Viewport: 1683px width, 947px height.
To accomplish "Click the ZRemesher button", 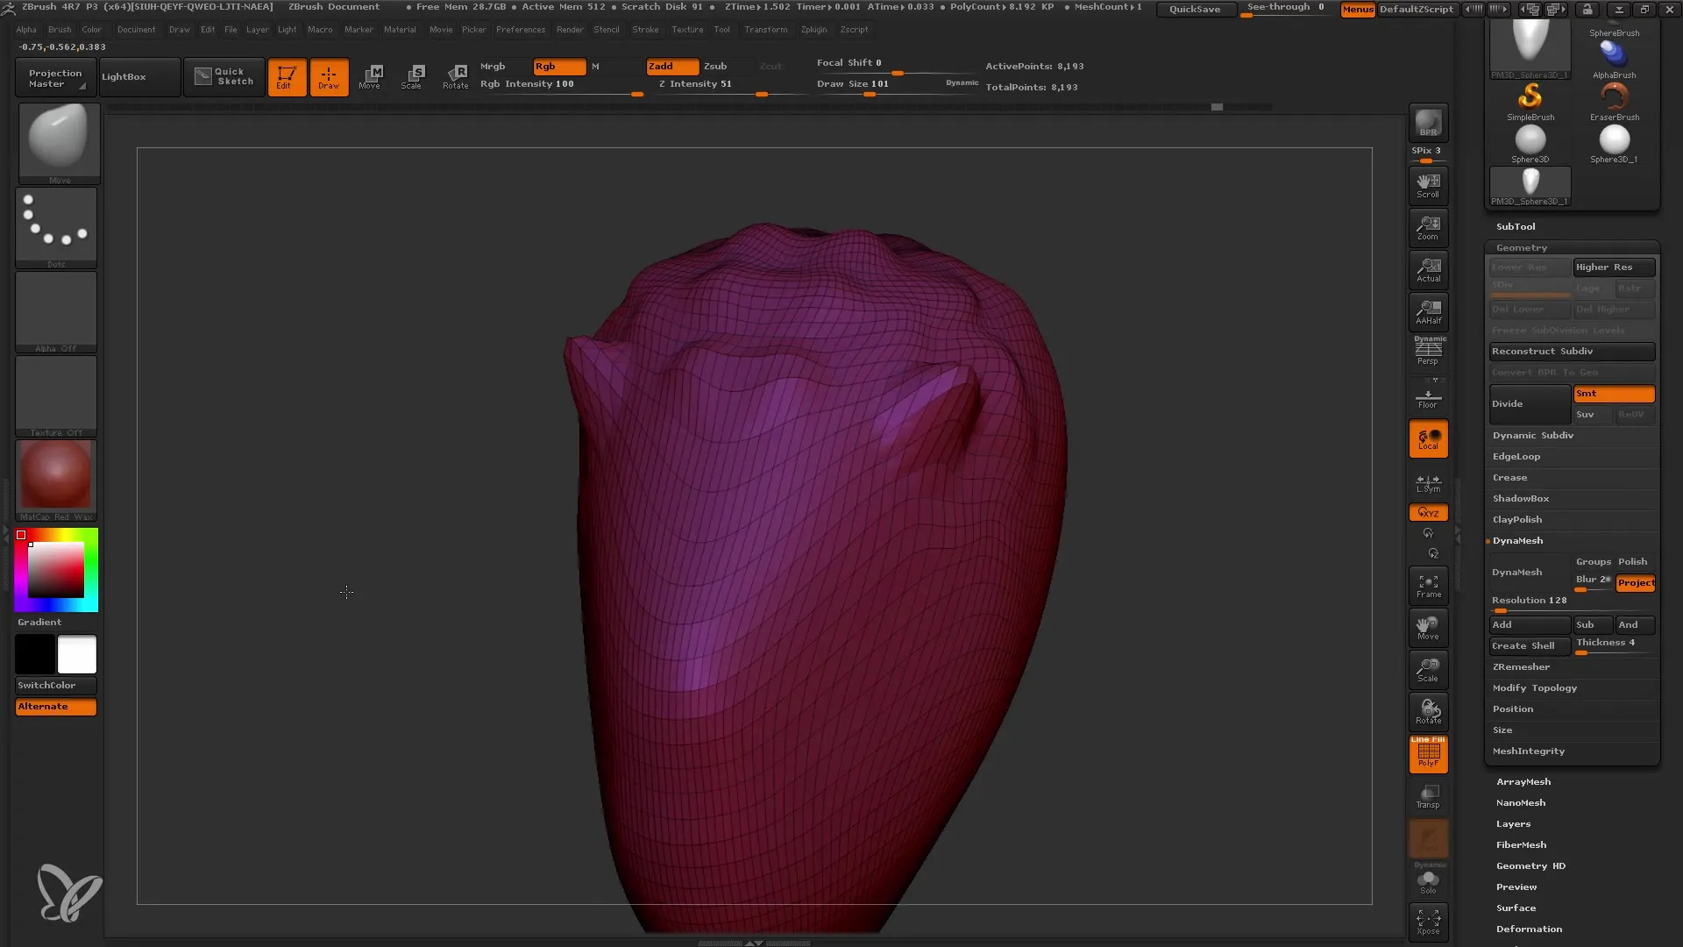I will tap(1523, 666).
